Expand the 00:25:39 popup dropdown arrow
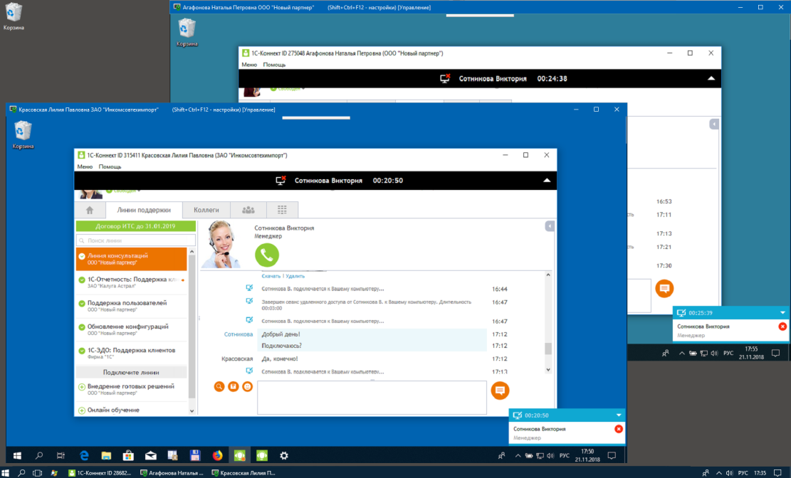This screenshot has height=478, width=791. pyautogui.click(x=782, y=312)
